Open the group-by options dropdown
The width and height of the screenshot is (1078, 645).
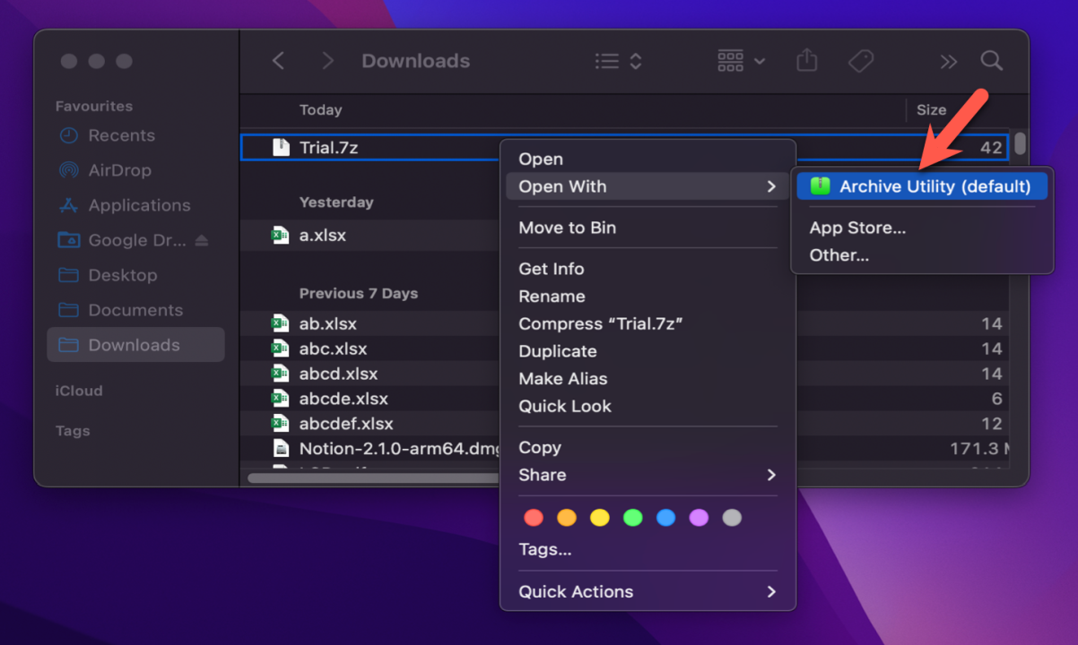(741, 61)
